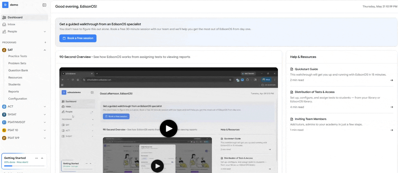Viewport: 398px width, 173px height.
Task: Click the Dashboard sidebar icon
Action: [4, 18]
